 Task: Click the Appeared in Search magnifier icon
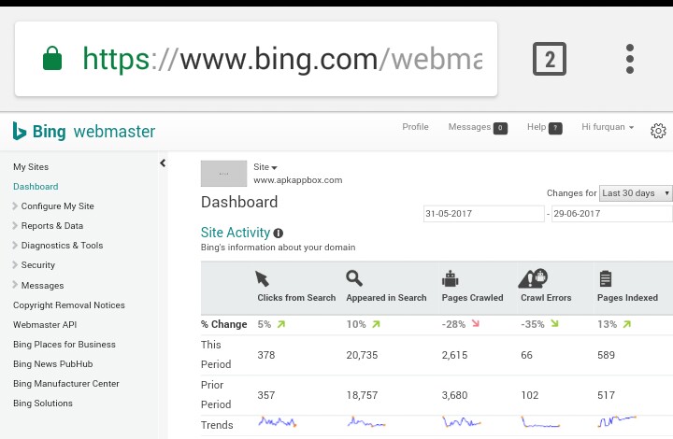point(354,278)
